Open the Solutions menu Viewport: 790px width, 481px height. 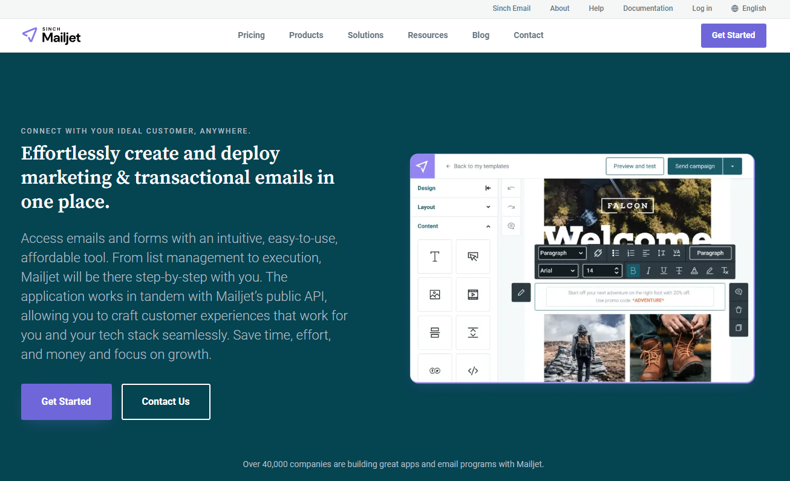click(x=365, y=35)
